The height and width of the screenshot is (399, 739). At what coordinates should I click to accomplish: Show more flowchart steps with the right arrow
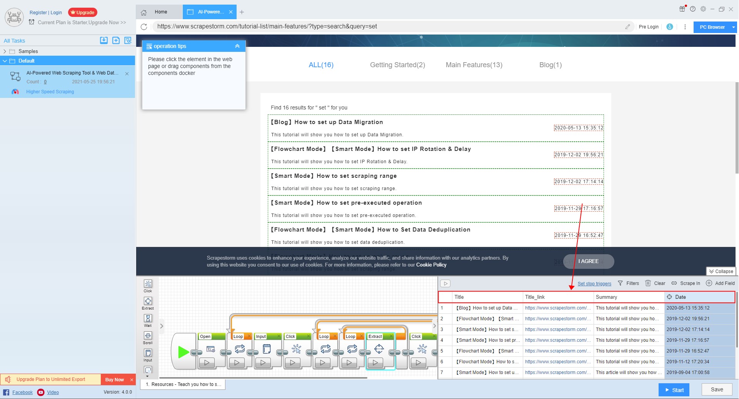434,326
